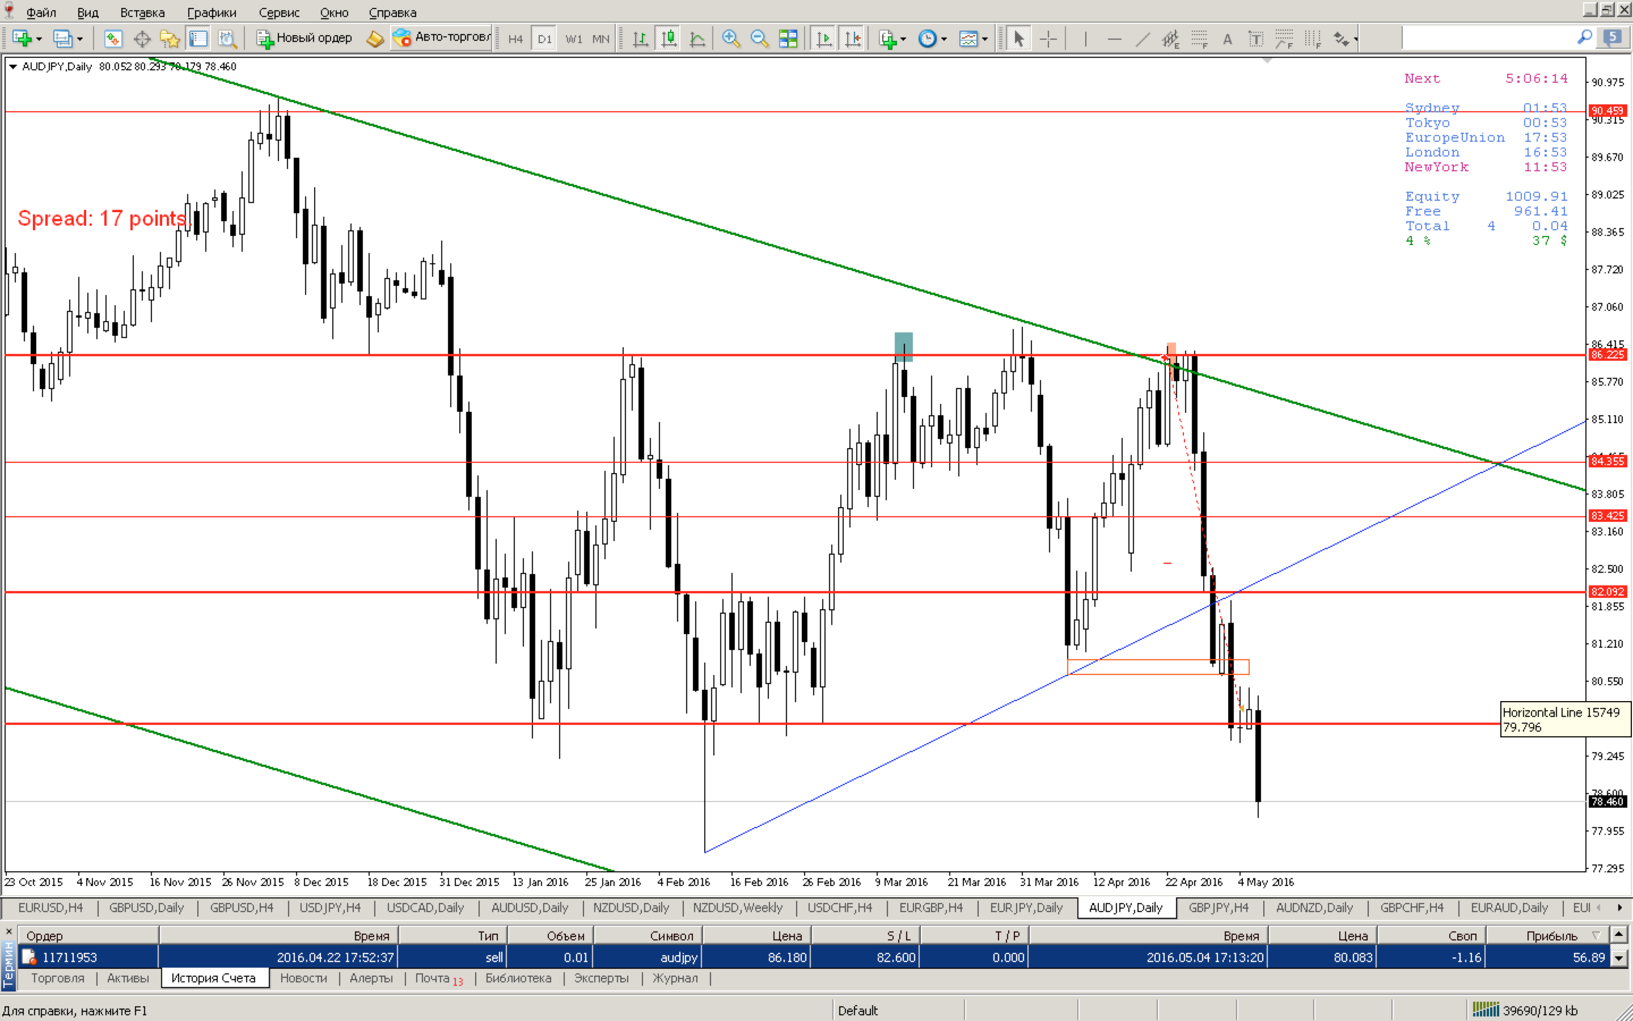Zoom in on the chart

pyautogui.click(x=731, y=39)
